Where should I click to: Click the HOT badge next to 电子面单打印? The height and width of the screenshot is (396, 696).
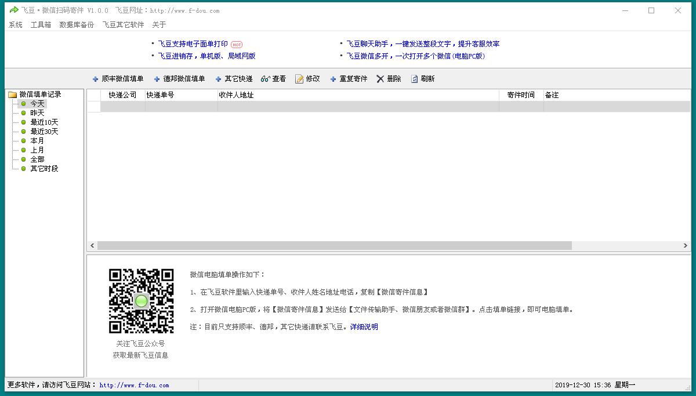[x=237, y=45]
